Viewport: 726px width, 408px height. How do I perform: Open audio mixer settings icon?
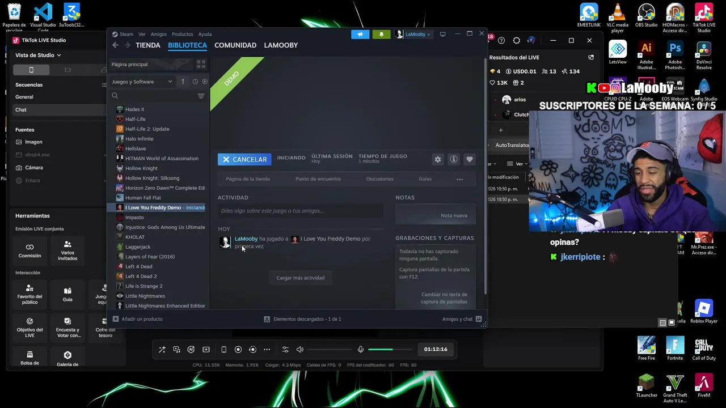[285, 350]
